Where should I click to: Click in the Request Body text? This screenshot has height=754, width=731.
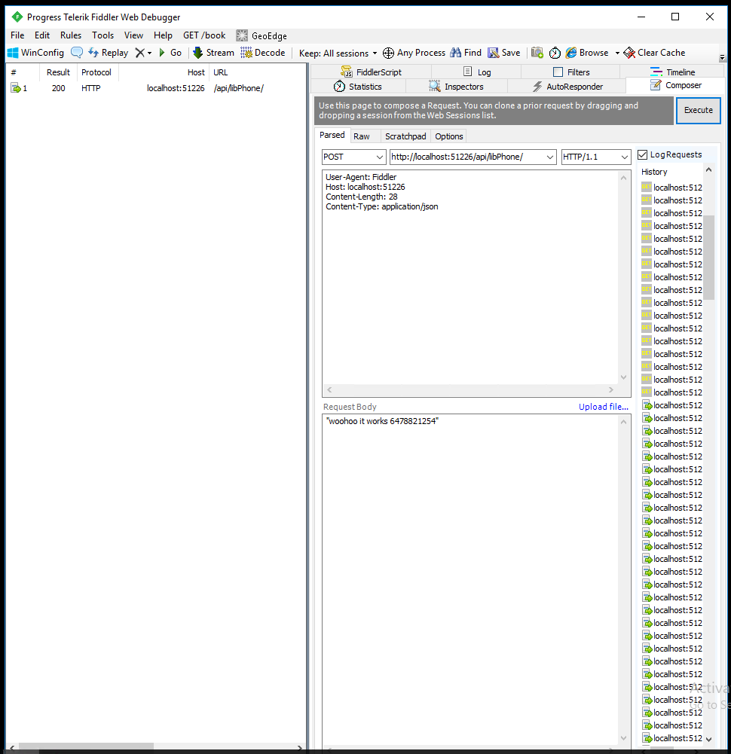click(x=382, y=421)
